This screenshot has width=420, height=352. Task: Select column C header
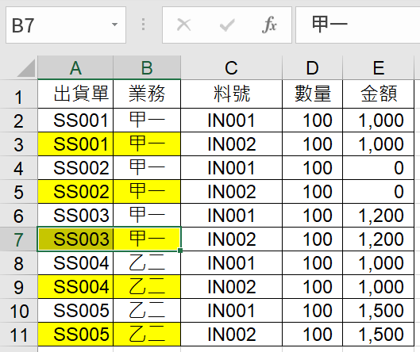tap(231, 67)
